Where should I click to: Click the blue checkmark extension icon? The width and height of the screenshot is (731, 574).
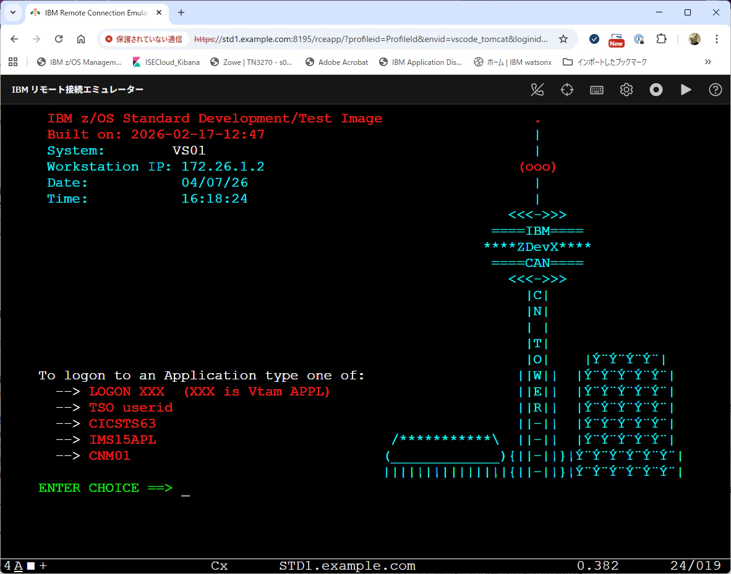(594, 39)
